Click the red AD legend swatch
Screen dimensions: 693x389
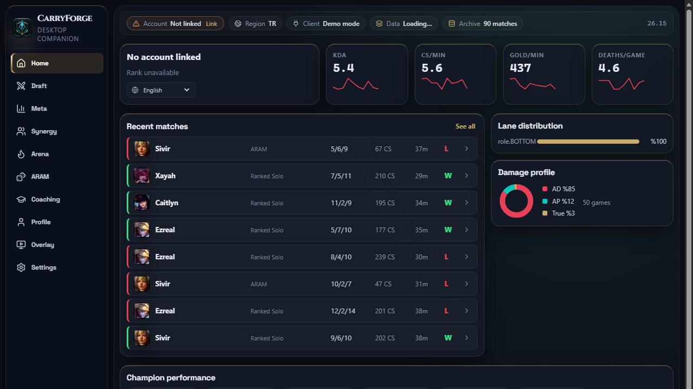point(545,189)
